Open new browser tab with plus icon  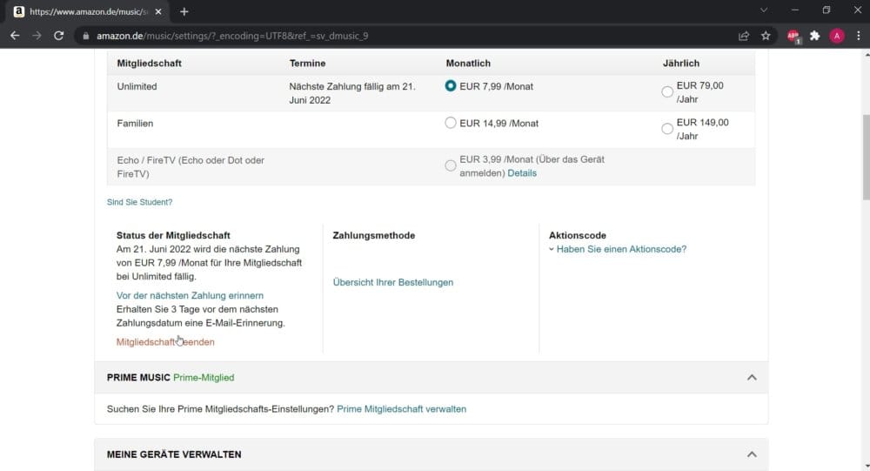tap(184, 11)
